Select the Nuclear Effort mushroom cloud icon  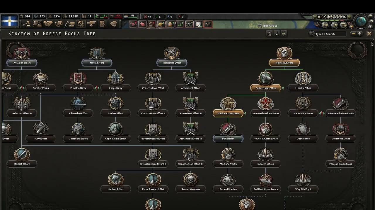115,179
